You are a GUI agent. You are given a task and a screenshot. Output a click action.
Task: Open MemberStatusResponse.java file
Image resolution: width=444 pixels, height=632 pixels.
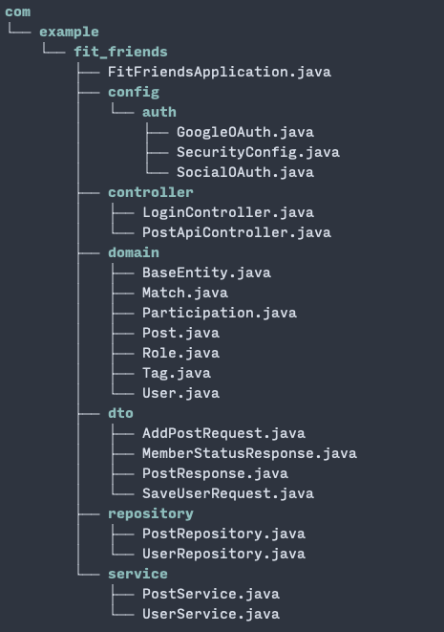coord(249,453)
